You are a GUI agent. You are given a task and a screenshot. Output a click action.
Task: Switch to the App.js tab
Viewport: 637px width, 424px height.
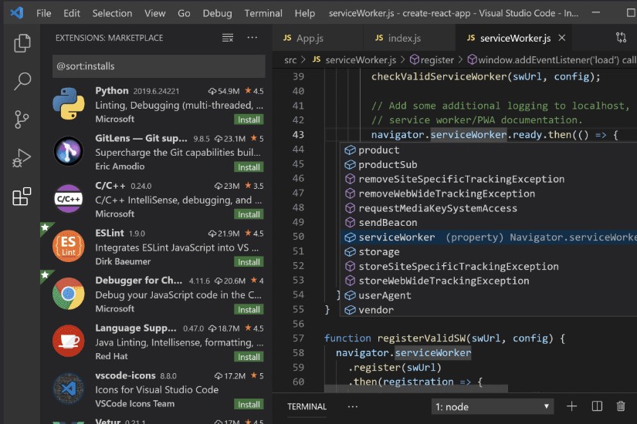tap(317, 38)
